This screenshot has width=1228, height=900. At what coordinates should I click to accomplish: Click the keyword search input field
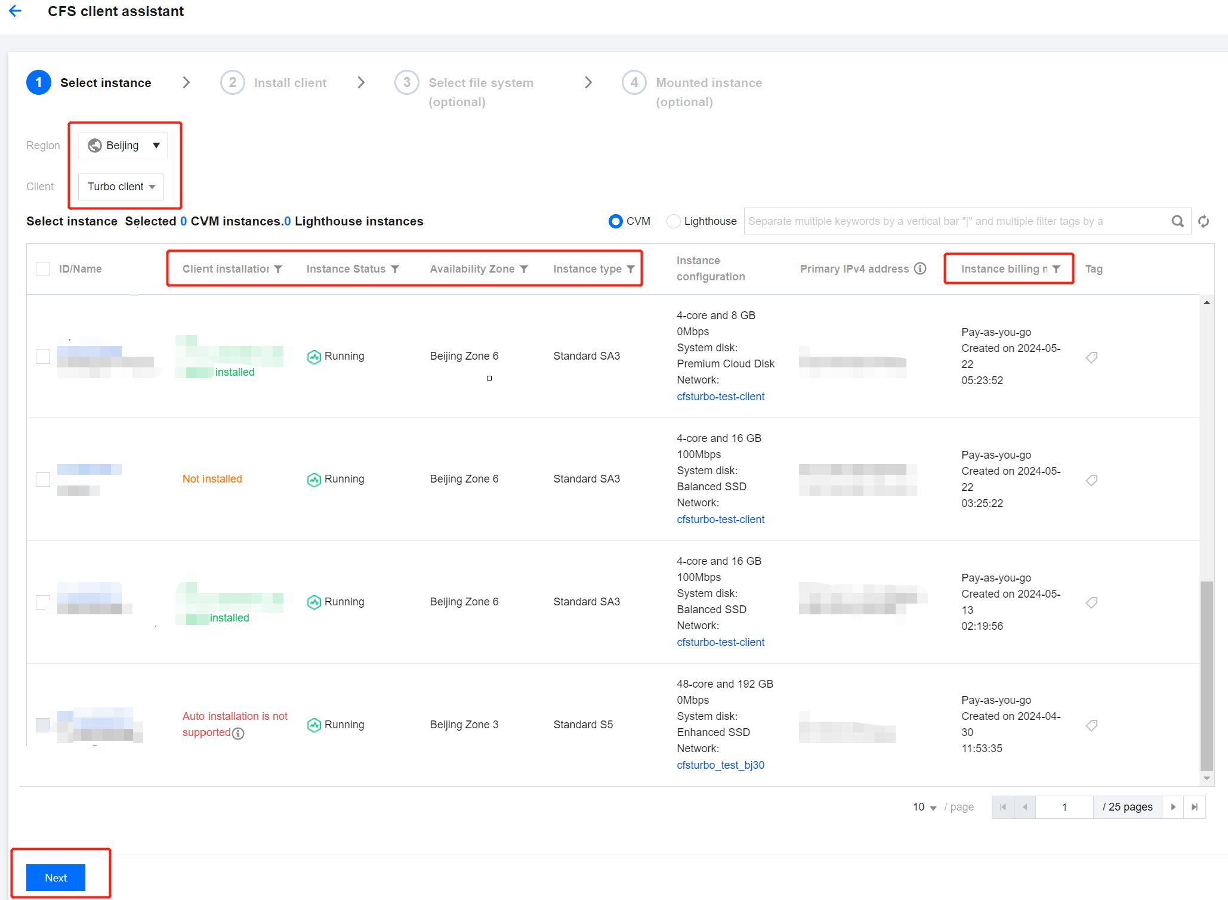955,221
